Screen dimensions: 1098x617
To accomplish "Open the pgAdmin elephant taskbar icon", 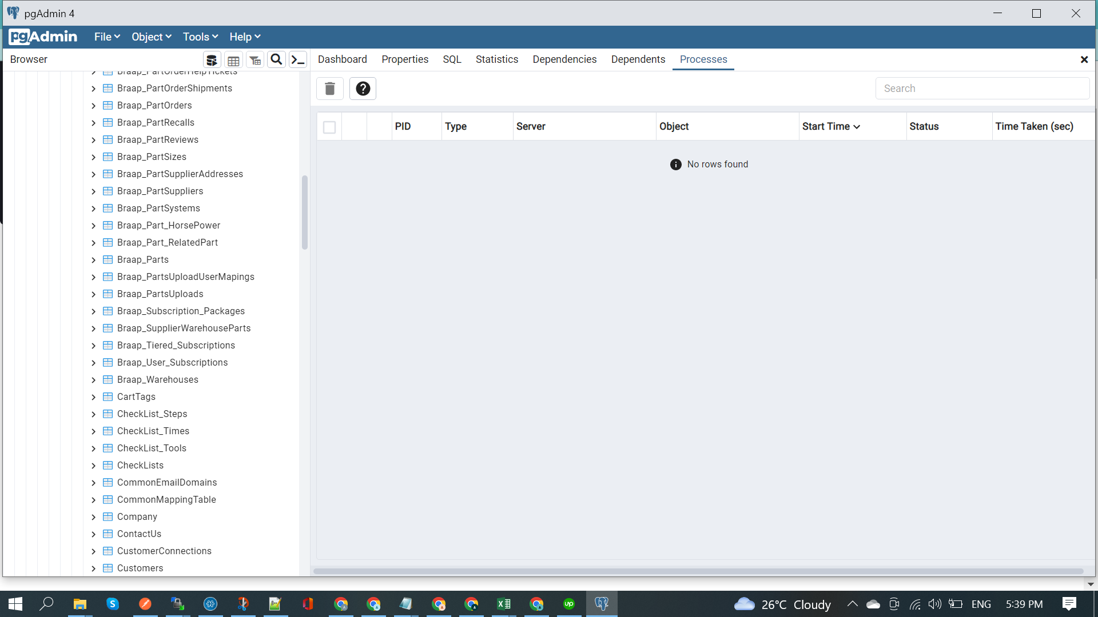I will click(602, 604).
